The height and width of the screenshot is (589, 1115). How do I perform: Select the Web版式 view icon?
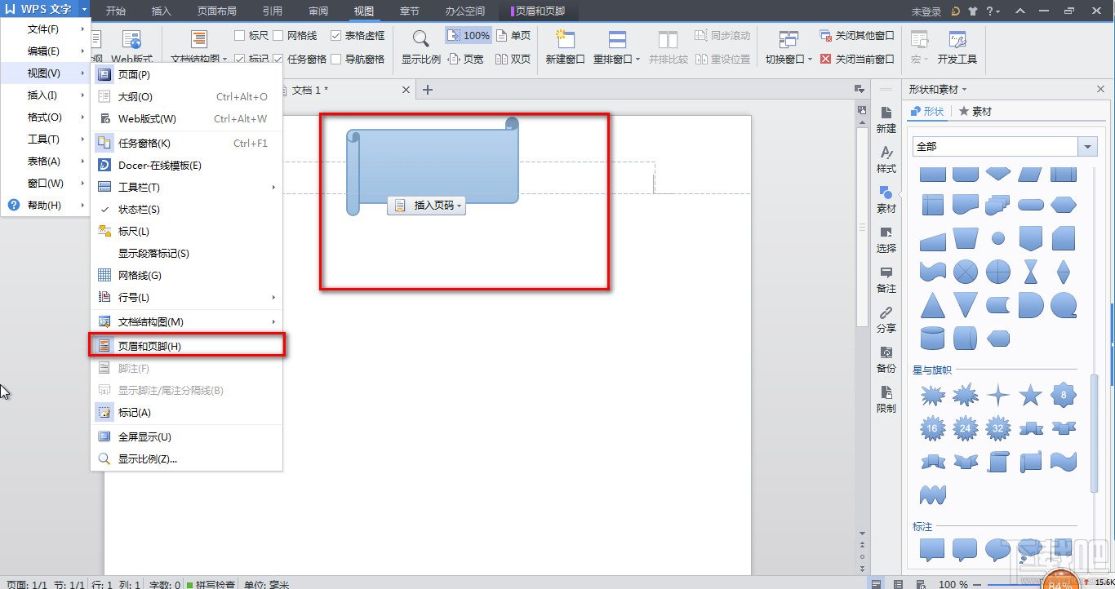131,37
